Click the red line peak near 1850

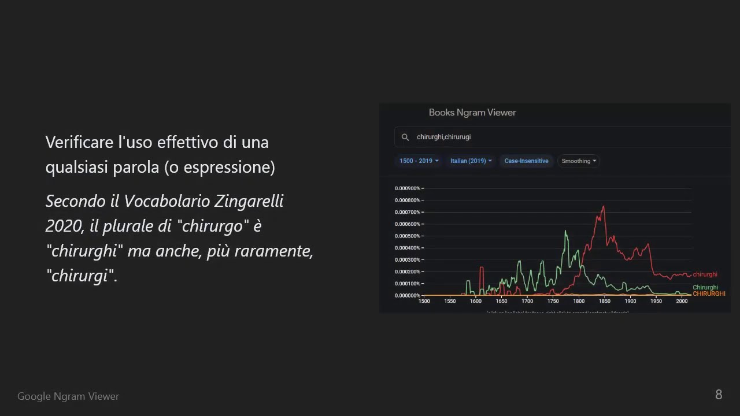tap(604, 206)
